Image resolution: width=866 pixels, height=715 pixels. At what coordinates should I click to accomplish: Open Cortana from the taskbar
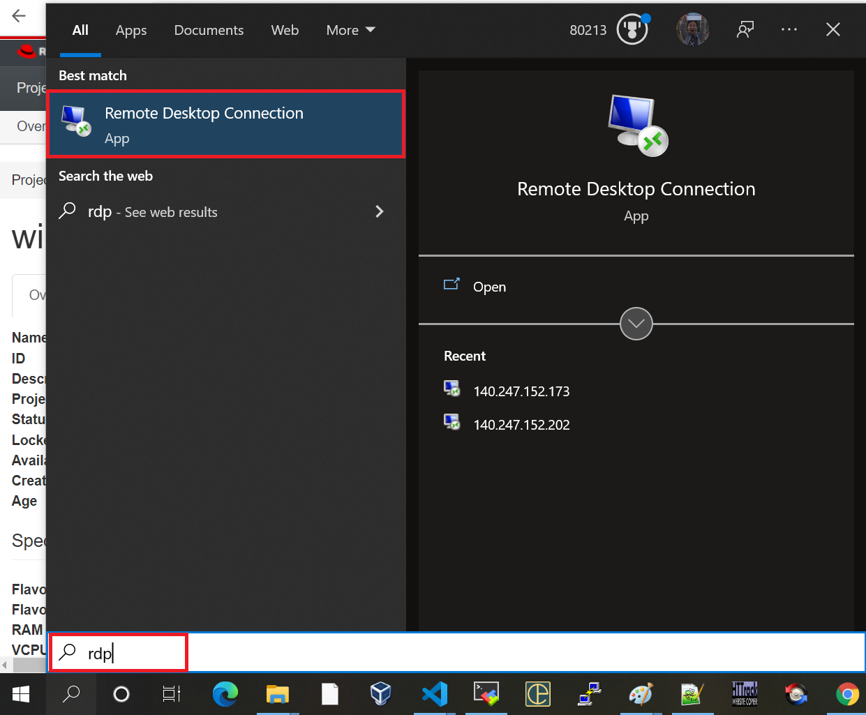click(121, 694)
